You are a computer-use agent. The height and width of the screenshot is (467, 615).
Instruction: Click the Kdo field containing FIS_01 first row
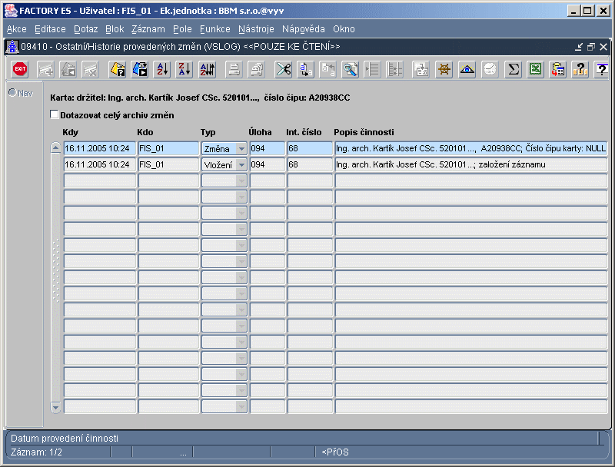pos(168,148)
